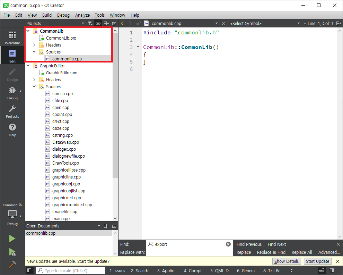Select commonlib.cpp in Open Documents
Viewport: 343px width, 275px height.
tap(69, 233)
